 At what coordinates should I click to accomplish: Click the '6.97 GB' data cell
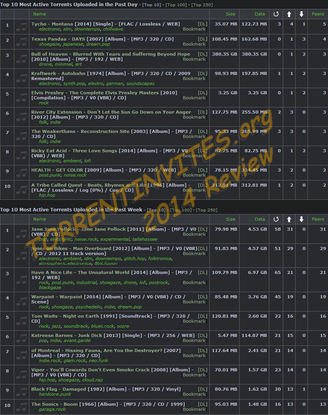pyautogui.click(x=257, y=272)
